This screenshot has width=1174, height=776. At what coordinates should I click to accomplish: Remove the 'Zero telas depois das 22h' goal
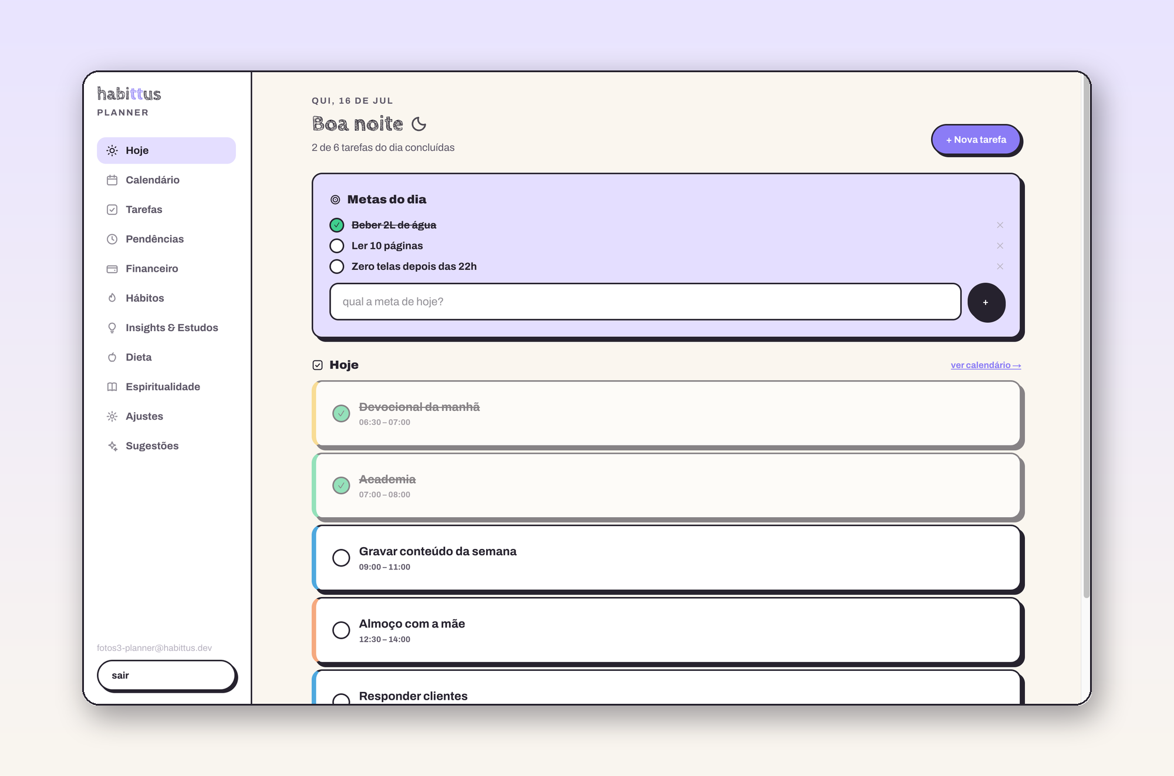tap(1000, 266)
